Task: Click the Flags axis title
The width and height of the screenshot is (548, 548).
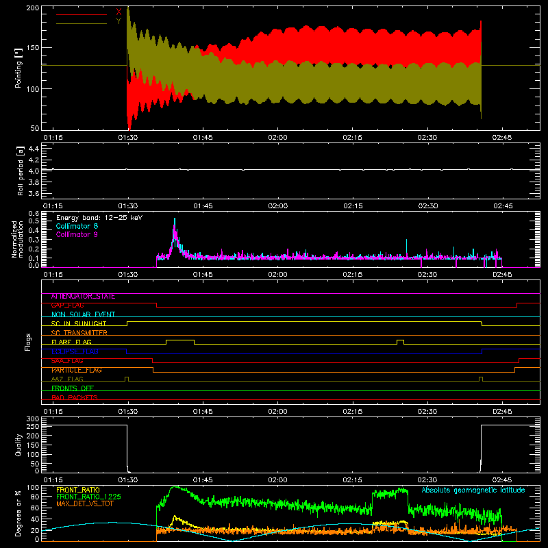Action: (x=28, y=342)
